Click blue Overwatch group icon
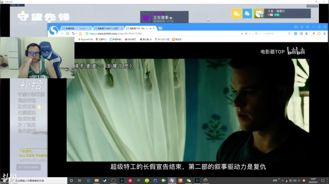This screenshot has height=184, width=329. (x=247, y=14)
